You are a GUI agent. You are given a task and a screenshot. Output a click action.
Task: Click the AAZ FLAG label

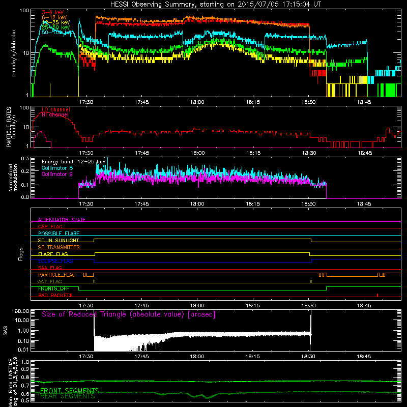pyautogui.click(x=50, y=281)
